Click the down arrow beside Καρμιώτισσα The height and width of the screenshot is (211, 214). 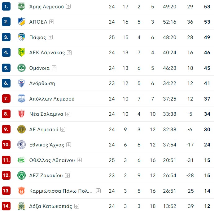[x=98, y=191]
